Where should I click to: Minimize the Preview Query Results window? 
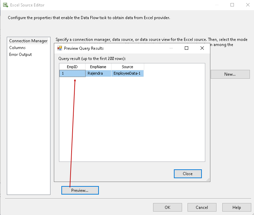point(171,48)
